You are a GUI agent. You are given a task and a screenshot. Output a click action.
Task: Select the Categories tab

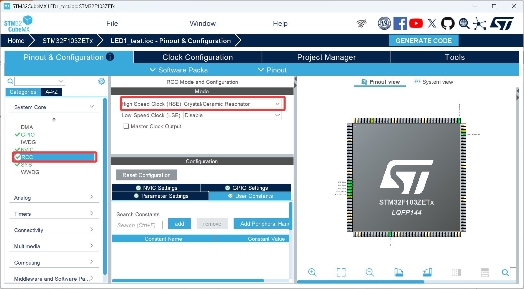pos(23,92)
